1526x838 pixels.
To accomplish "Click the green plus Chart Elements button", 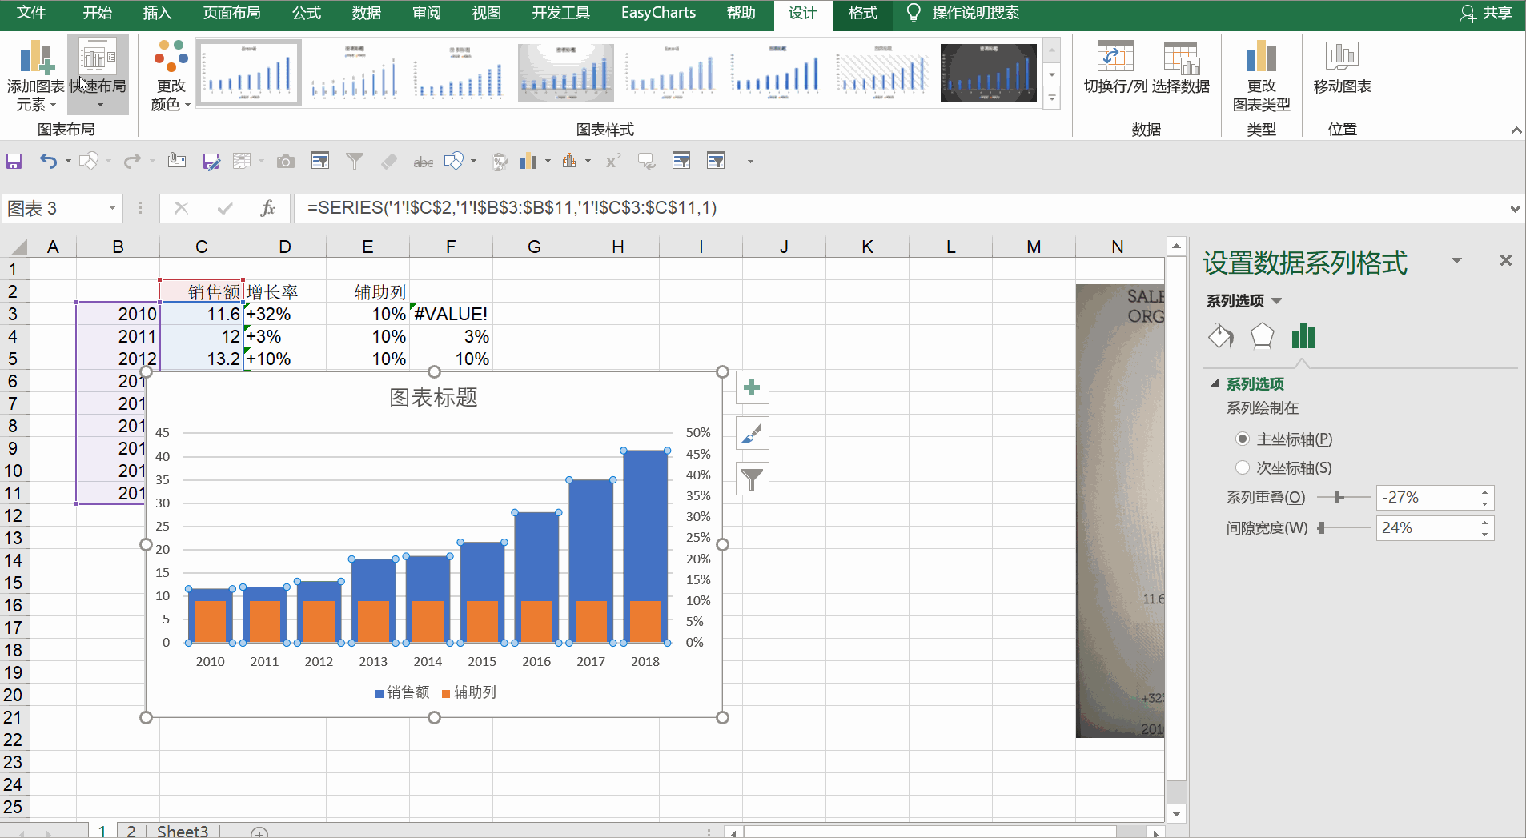I will (752, 388).
